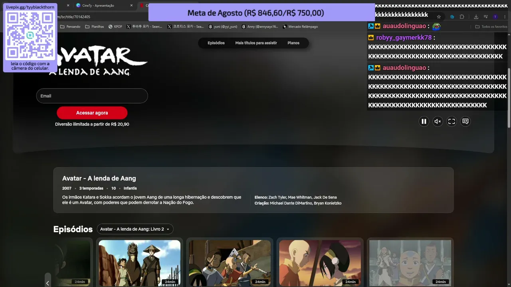Viewport: 511px width, 287px height.
Task: Open episode thumbnail of Aang facing Toph
Action: pyautogui.click(x=320, y=263)
